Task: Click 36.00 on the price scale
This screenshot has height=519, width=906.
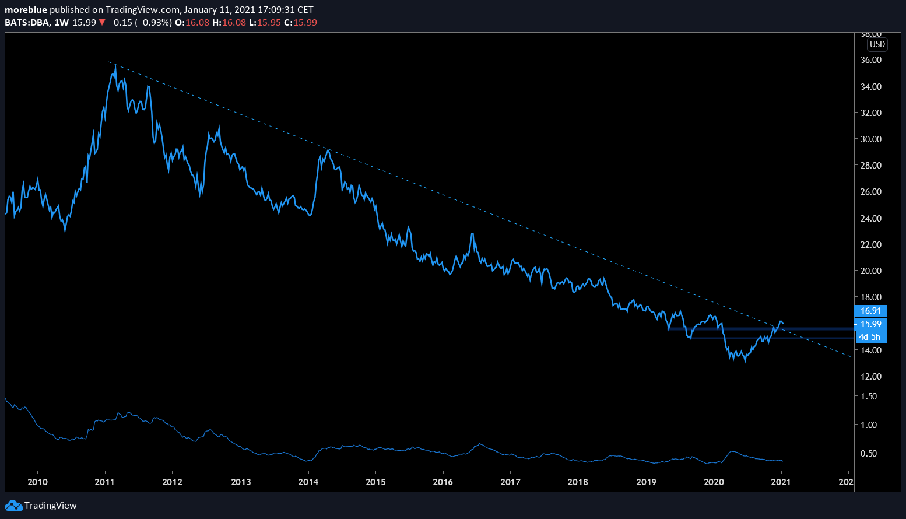Action: coord(871,60)
